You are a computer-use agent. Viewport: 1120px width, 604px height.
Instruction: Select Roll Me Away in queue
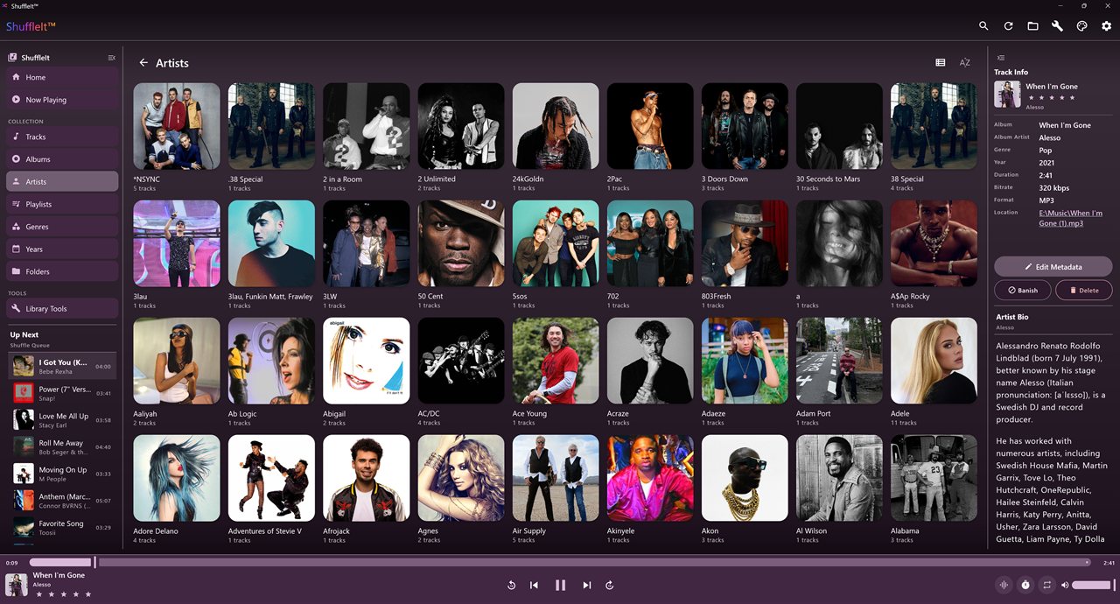pyautogui.click(x=61, y=447)
